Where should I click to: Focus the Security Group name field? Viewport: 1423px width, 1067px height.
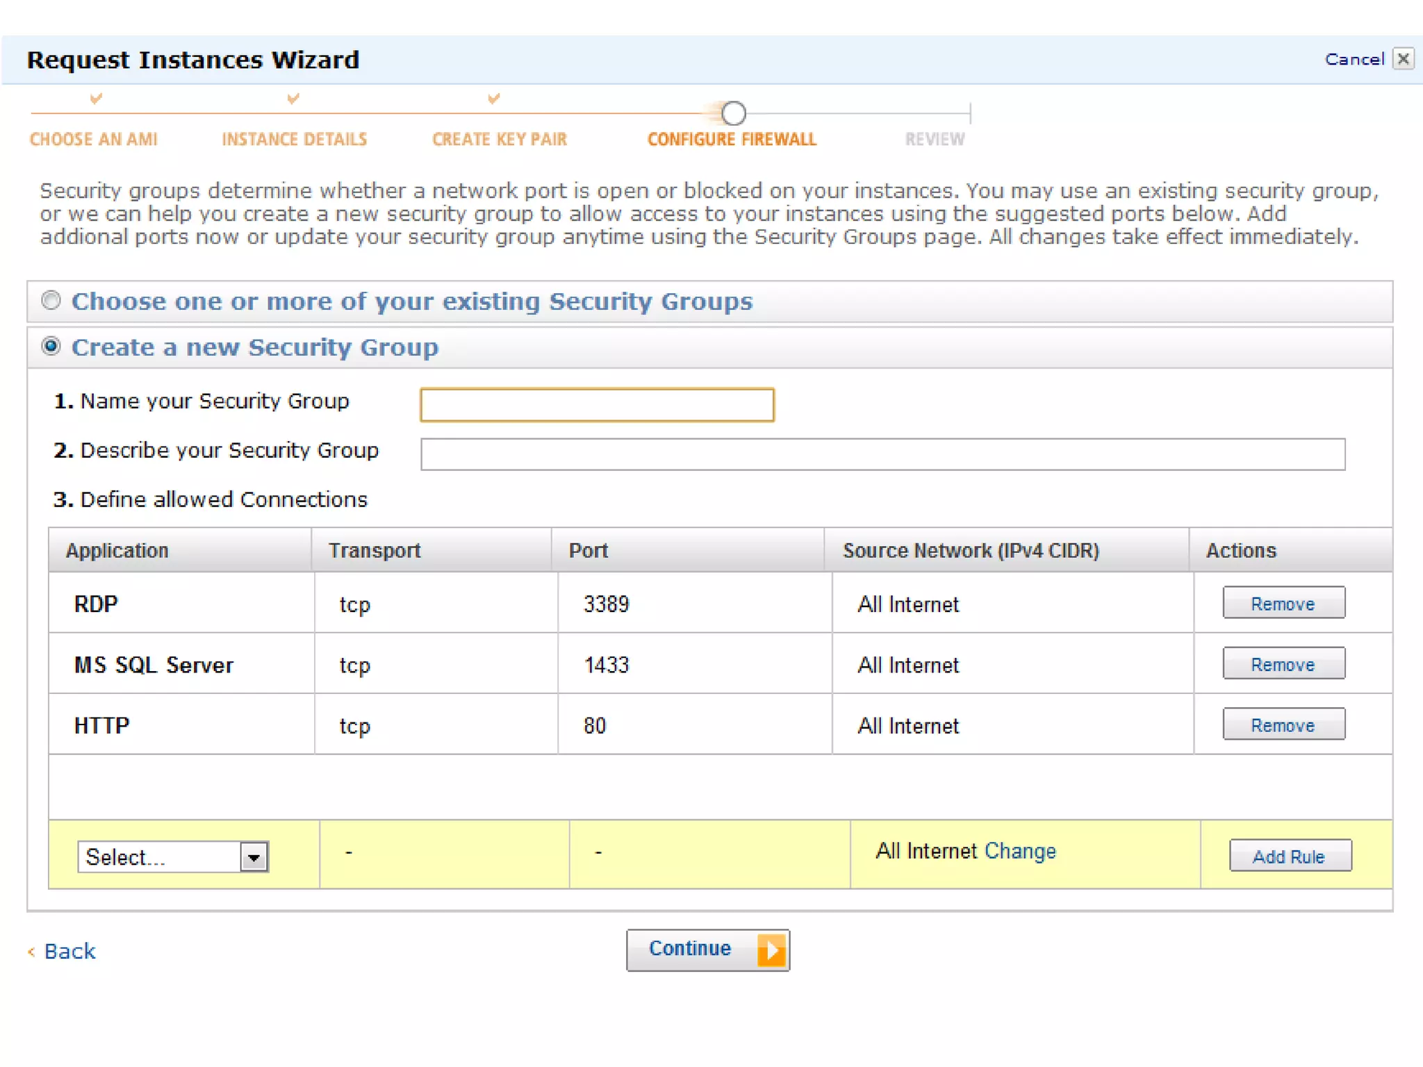(x=597, y=405)
